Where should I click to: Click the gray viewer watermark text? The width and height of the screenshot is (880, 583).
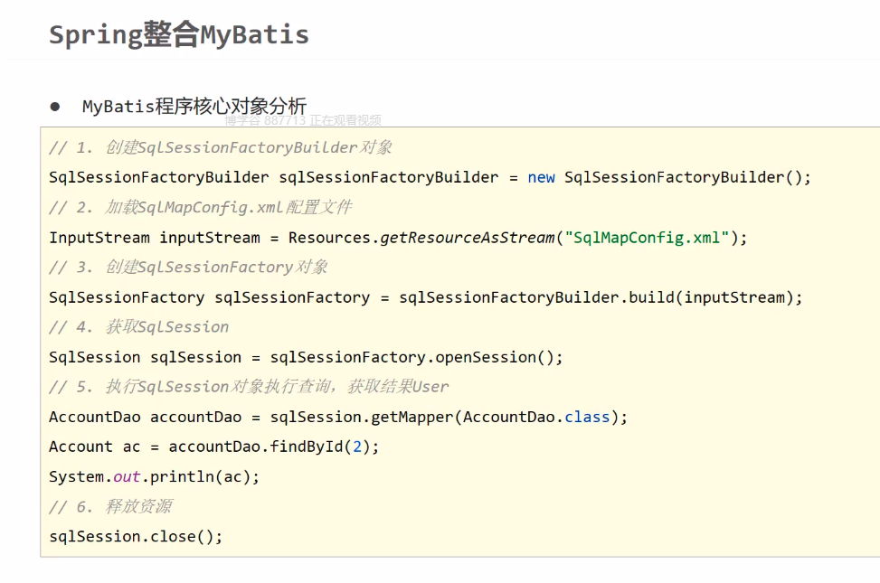coord(303,120)
